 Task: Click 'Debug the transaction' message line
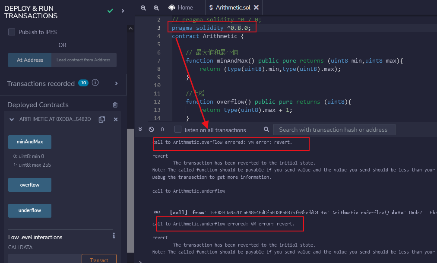212,177
